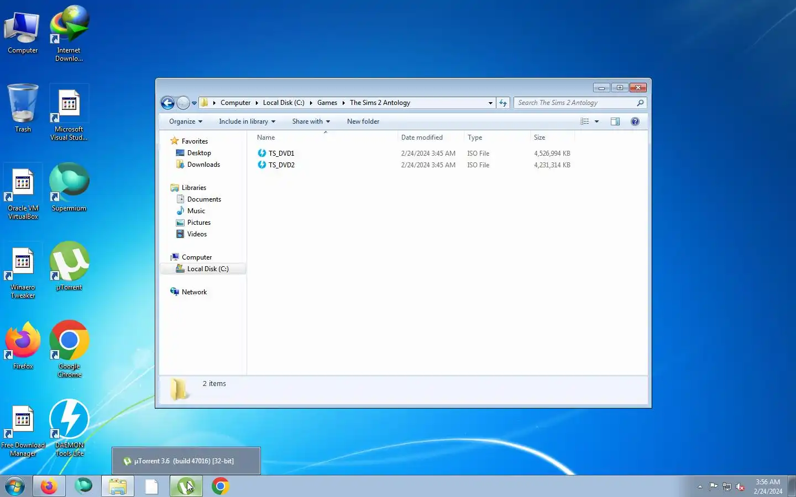Viewport: 796px width, 497px height.
Task: Select the Trash desktop icon
Action: tap(23, 108)
